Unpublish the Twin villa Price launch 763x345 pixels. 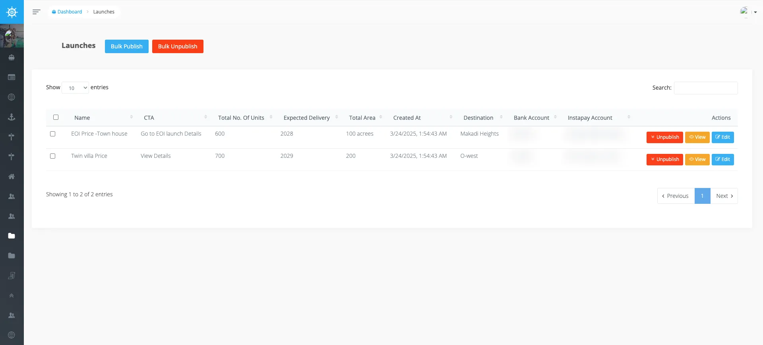pos(664,159)
